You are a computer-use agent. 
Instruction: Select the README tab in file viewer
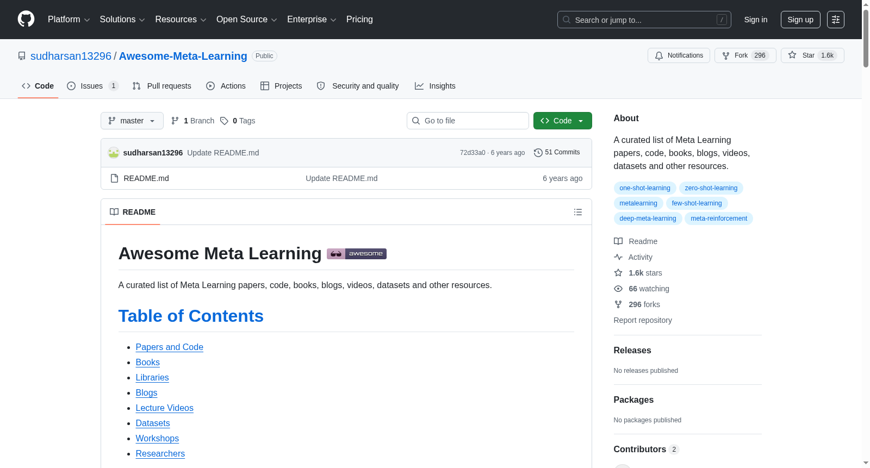tap(133, 212)
